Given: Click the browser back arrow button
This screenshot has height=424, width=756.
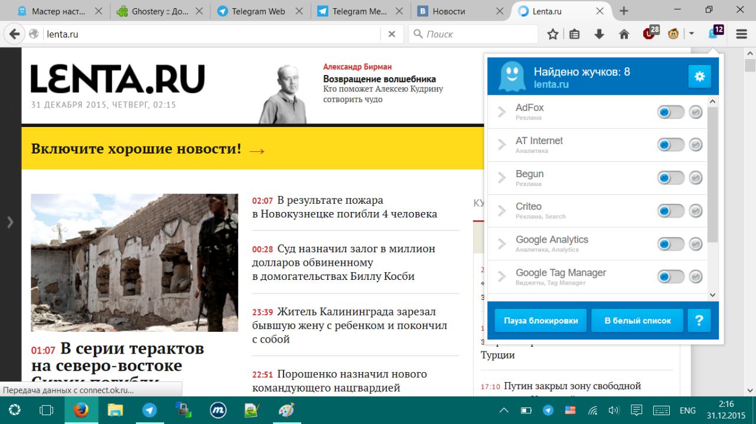Looking at the screenshot, I should 14,34.
